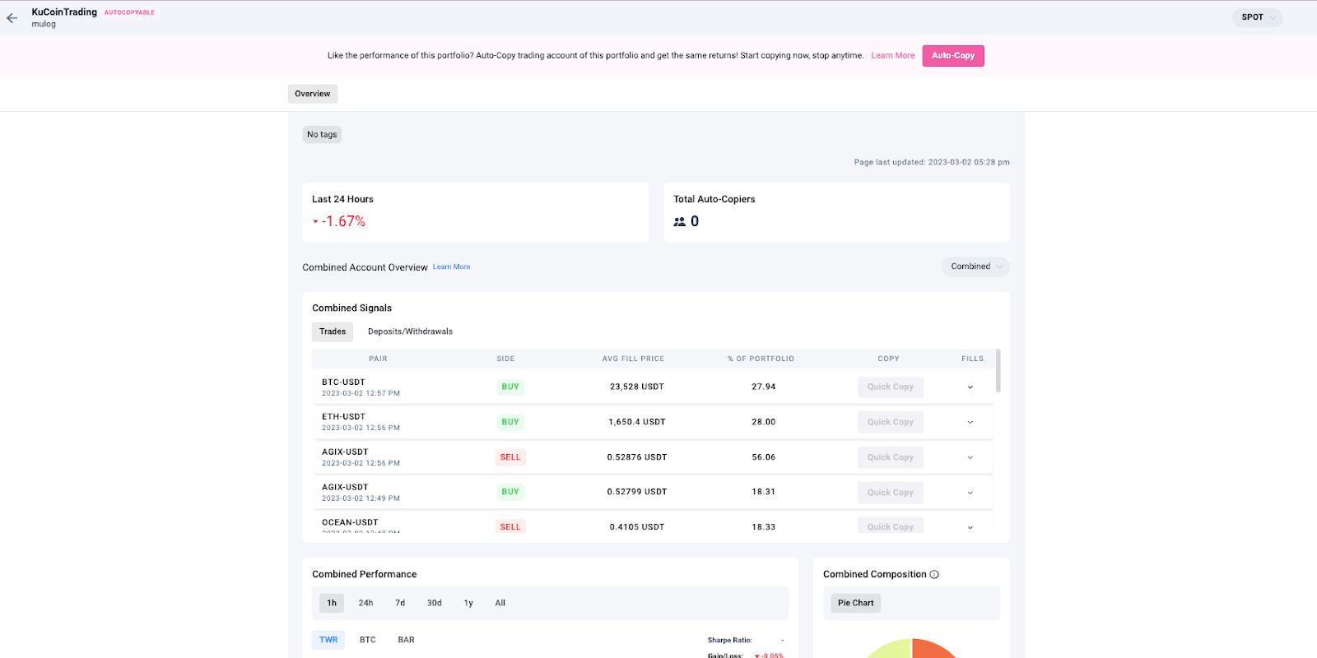Click the orange pie chart slice
Image resolution: width=1317 pixels, height=658 pixels.
[x=932, y=650]
